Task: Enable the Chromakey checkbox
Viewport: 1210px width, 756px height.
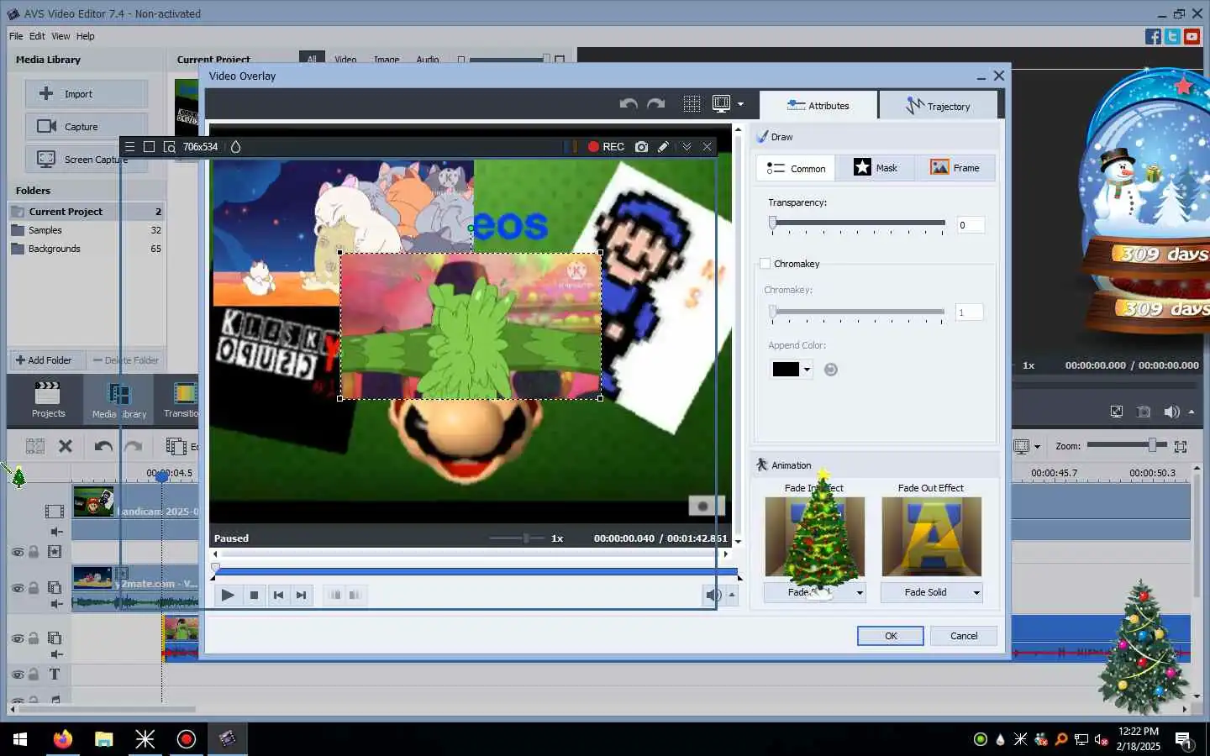Action: click(765, 264)
